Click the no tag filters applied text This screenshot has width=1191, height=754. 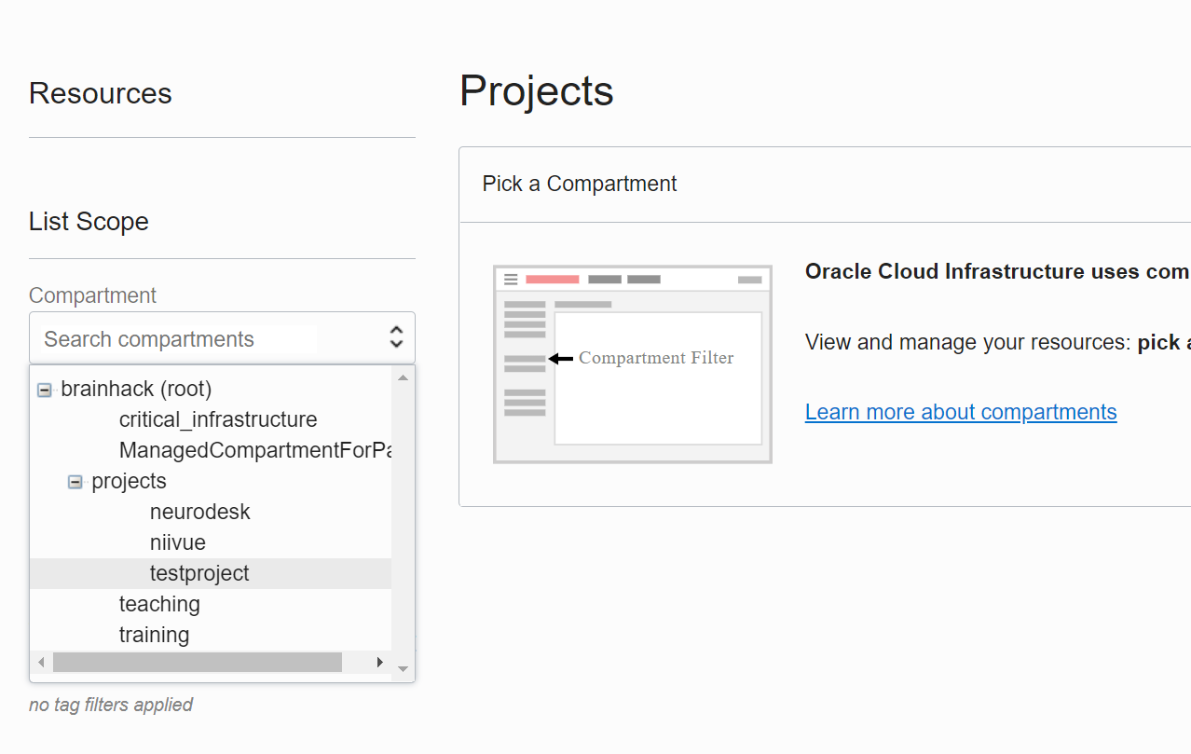[x=111, y=705]
